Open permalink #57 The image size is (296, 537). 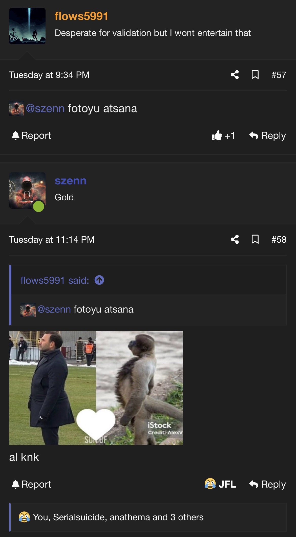click(x=279, y=75)
